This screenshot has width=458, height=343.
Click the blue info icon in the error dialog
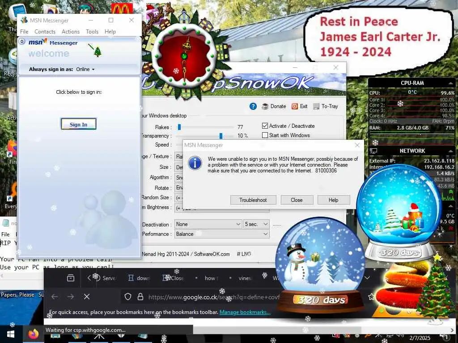pyautogui.click(x=195, y=163)
